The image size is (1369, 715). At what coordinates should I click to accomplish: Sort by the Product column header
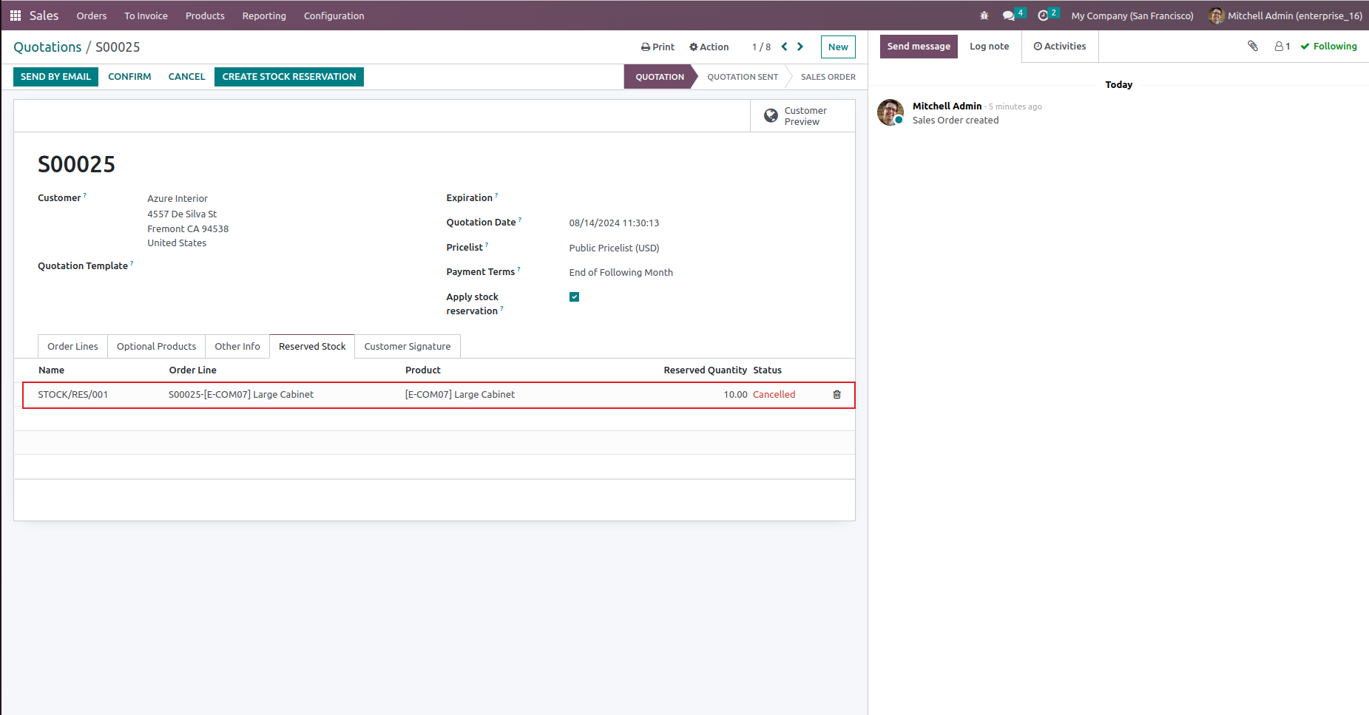coord(423,370)
